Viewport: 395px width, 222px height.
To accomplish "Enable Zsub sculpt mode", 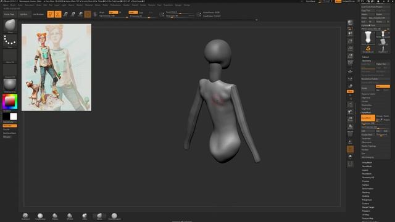I will (x=141, y=12).
